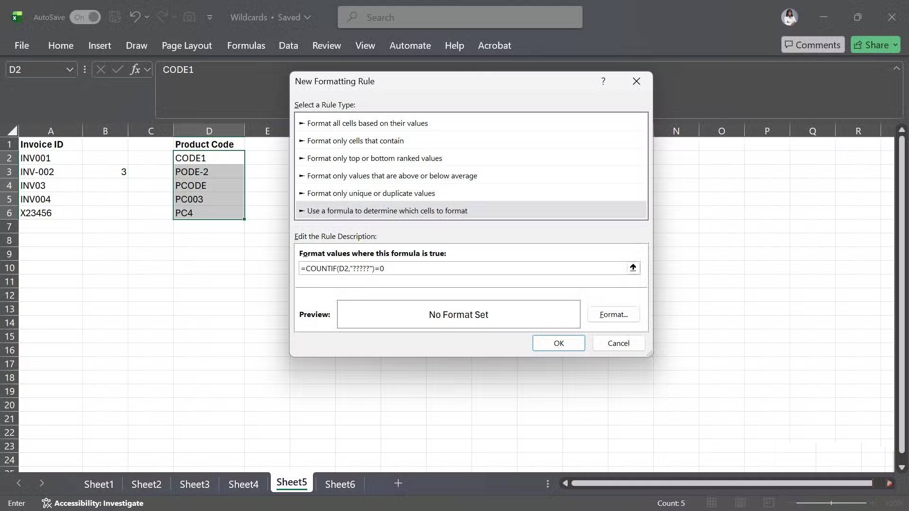Screen dimensions: 909x511
Task: Collapse the formula dialog with the arrow icon
Action: [x=633, y=268]
